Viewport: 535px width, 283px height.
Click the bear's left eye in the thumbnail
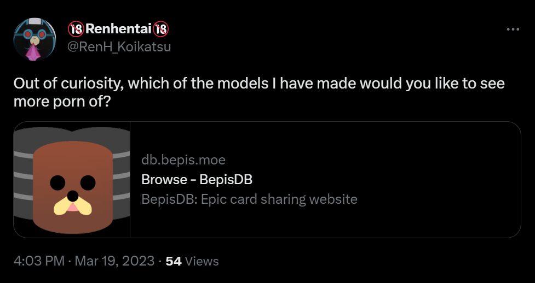[57, 183]
